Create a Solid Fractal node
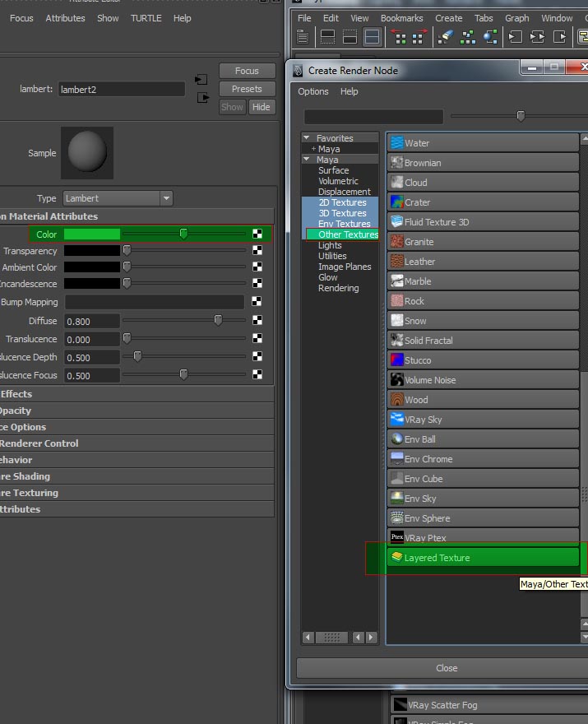588x724 pixels. 483,341
